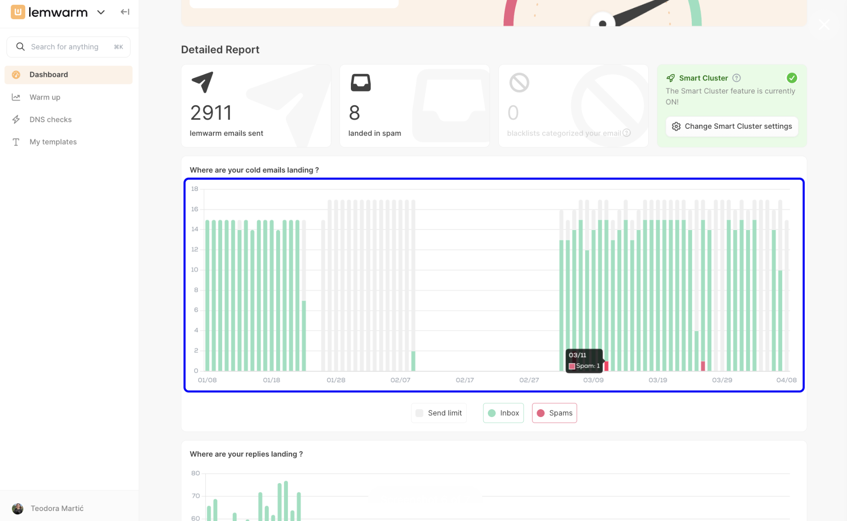The width and height of the screenshot is (847, 521).
Task: Click the search magnifier icon
Action: tap(20, 47)
